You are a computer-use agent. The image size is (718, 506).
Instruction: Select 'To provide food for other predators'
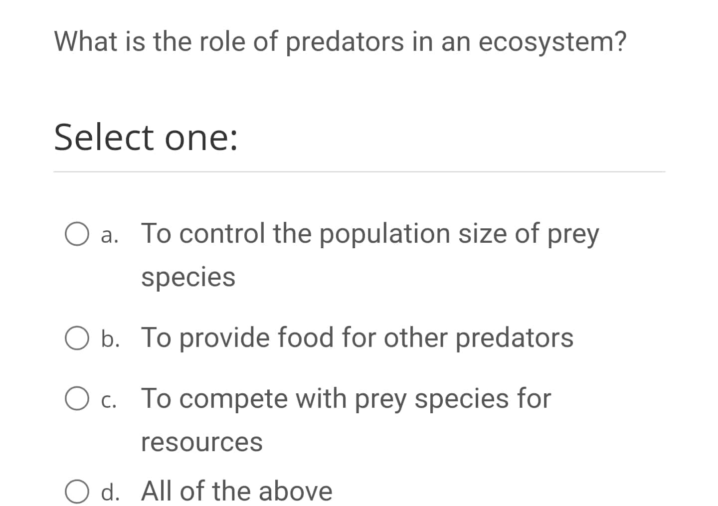coord(357,338)
